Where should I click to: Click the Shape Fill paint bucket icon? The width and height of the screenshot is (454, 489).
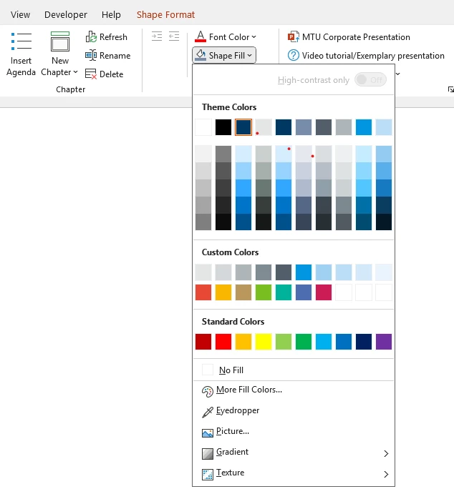point(201,55)
